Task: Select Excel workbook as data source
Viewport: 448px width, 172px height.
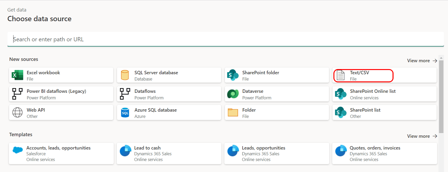Action: coord(61,75)
